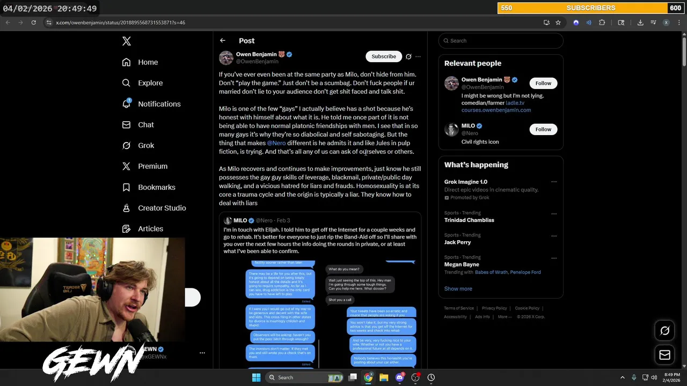Open the Cookie Policy footer link
The image size is (687, 386).
coord(527,308)
